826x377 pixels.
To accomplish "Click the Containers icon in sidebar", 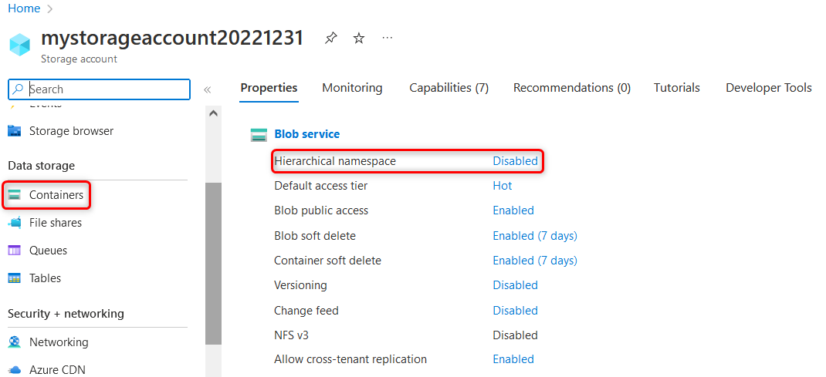I will 15,195.
